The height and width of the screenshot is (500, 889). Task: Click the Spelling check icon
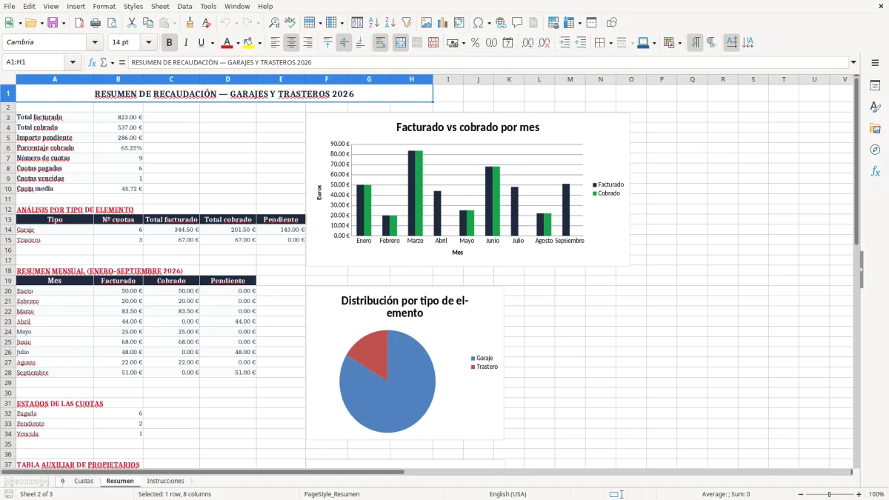290,23
